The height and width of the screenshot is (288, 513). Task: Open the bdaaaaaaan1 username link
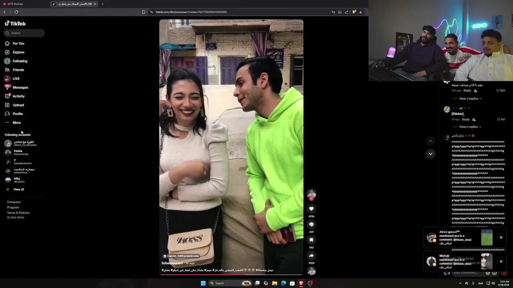[x=172, y=263]
